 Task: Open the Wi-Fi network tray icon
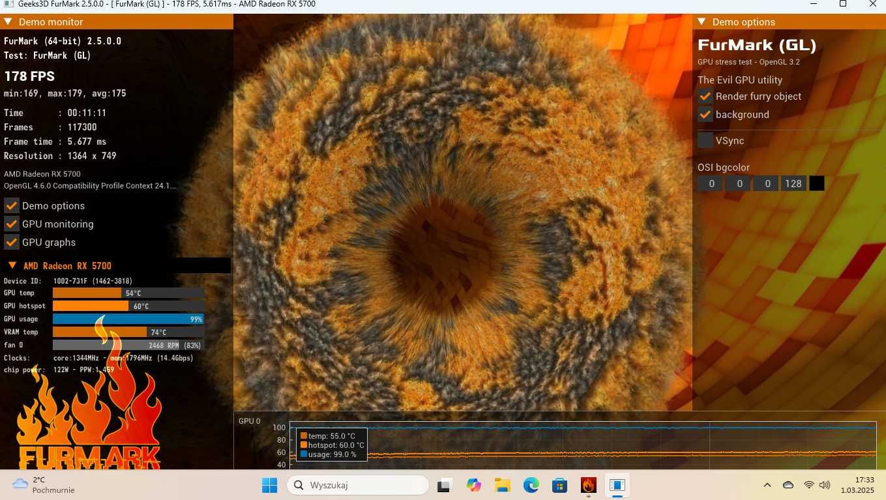[x=809, y=485]
